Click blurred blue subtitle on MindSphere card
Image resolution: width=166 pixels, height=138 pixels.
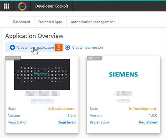[x=41, y=101]
